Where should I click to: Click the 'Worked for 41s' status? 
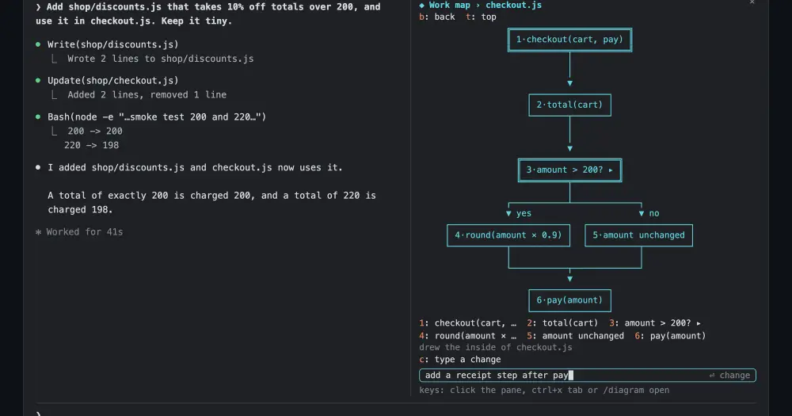coord(85,232)
